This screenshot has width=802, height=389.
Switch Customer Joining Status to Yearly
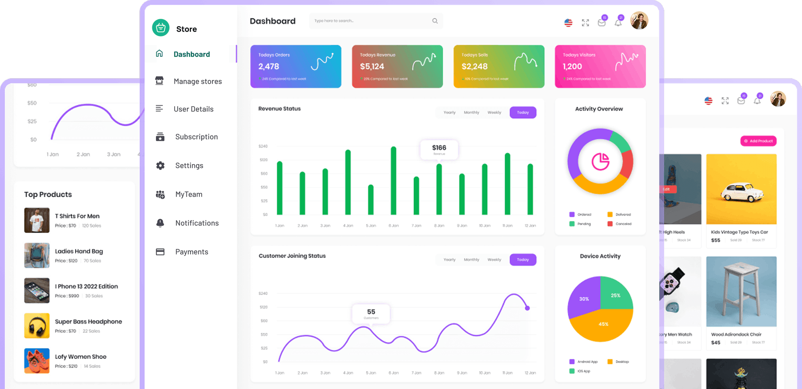(x=450, y=260)
